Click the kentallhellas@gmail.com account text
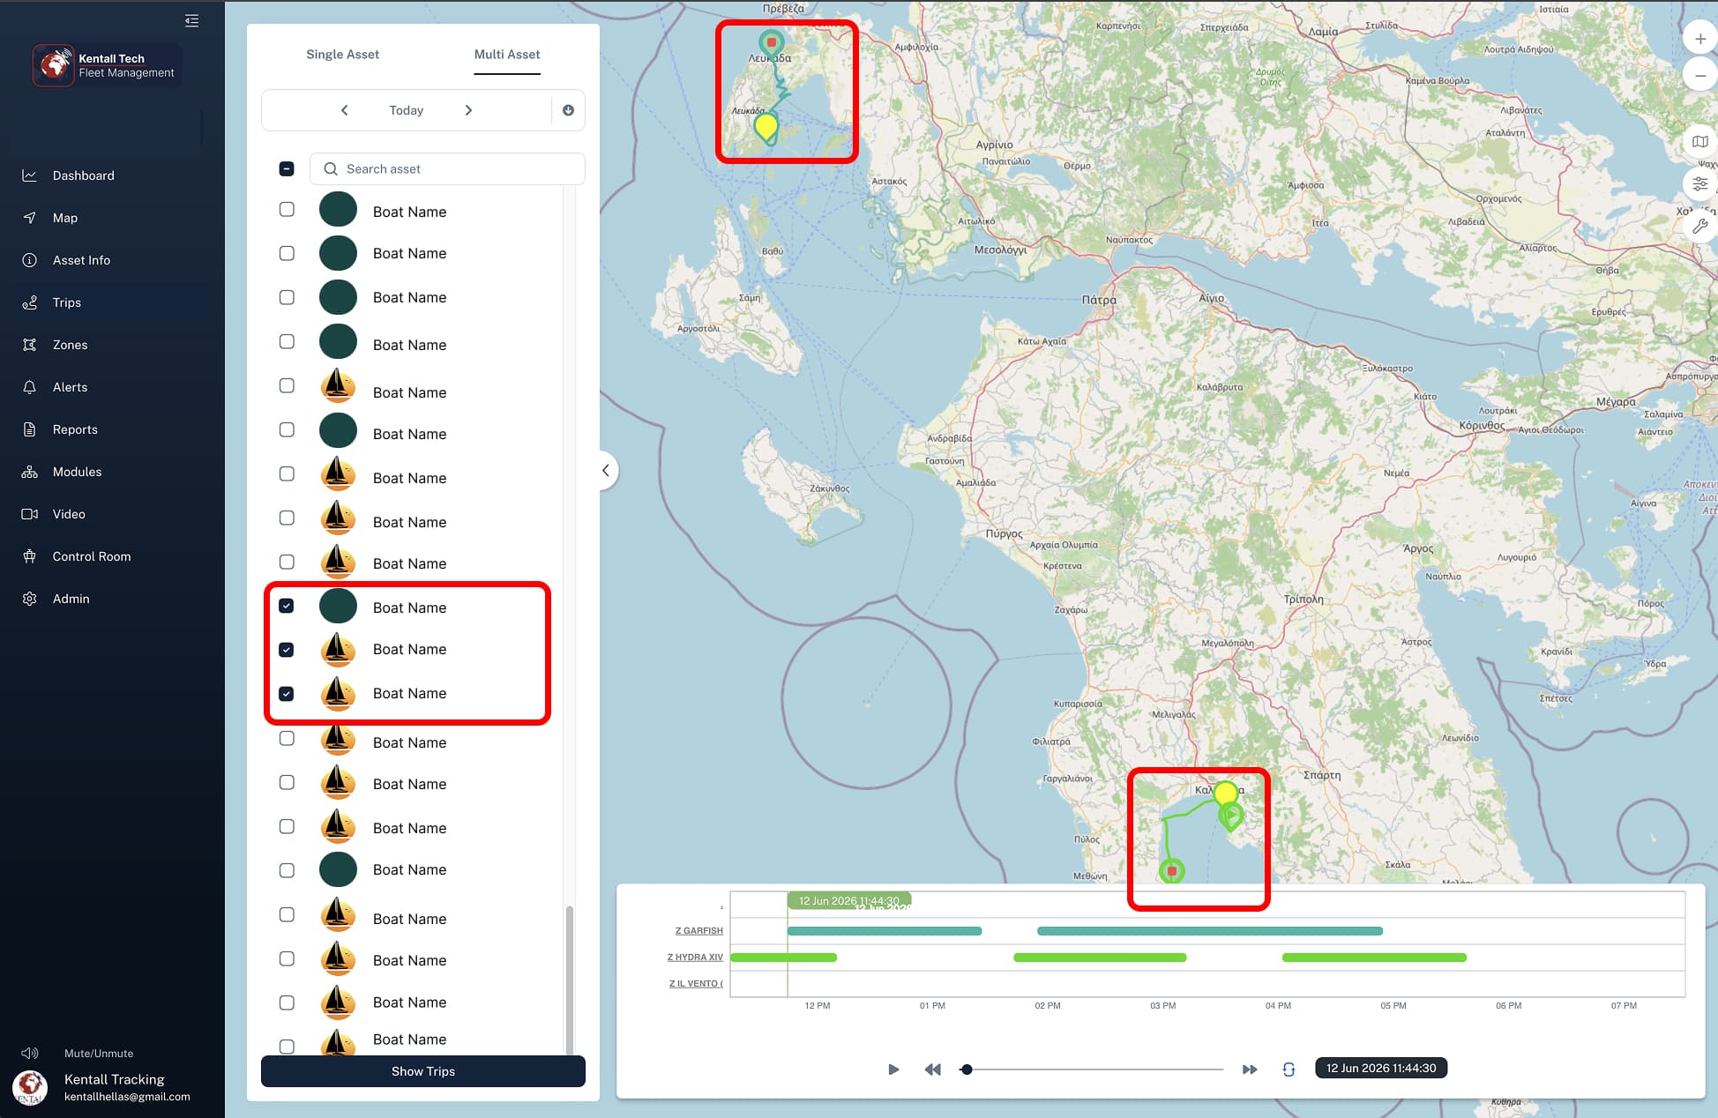 pyautogui.click(x=127, y=1097)
